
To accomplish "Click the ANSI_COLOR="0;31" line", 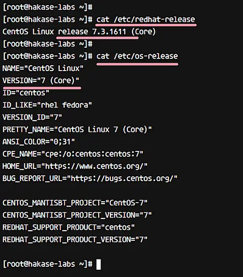I will click(38, 142).
